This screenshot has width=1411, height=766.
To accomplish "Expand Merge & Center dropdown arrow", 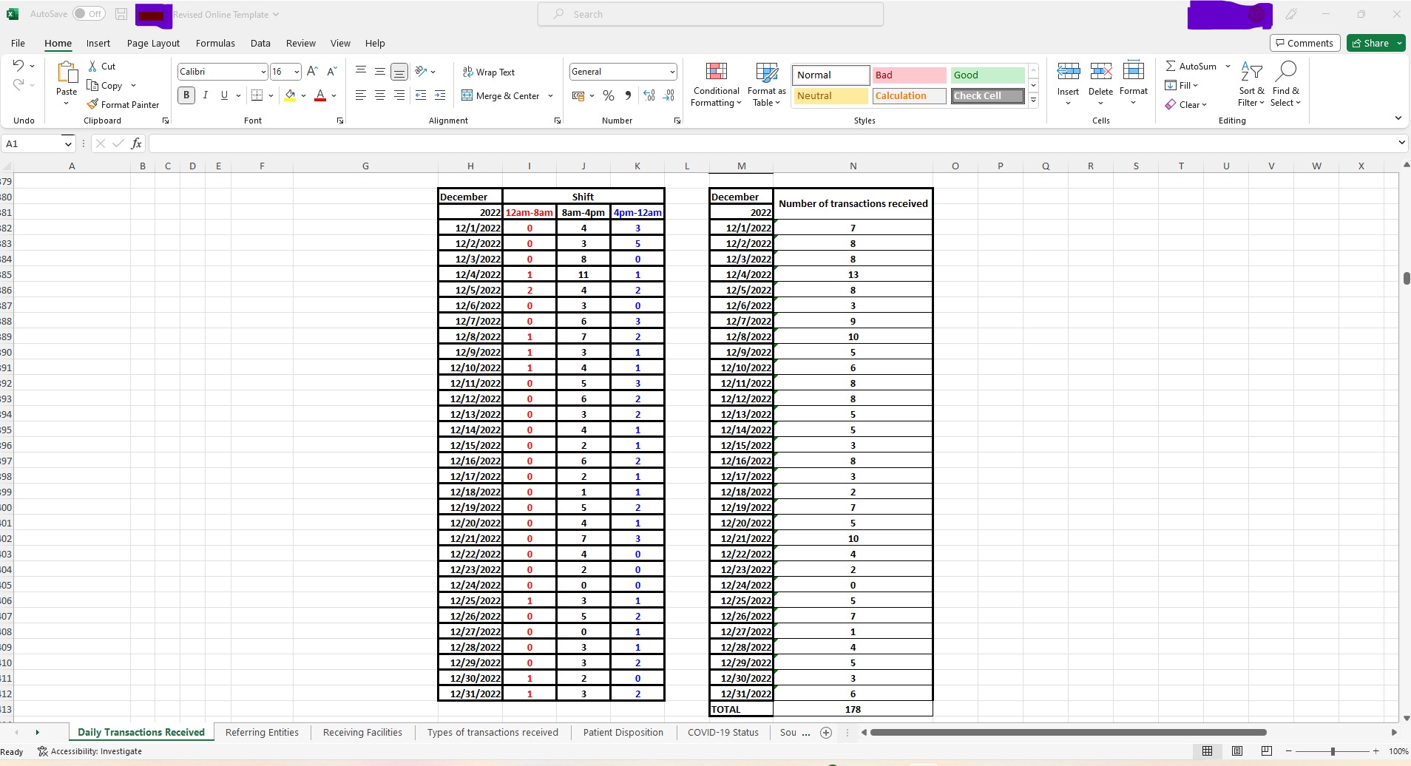I will (551, 96).
